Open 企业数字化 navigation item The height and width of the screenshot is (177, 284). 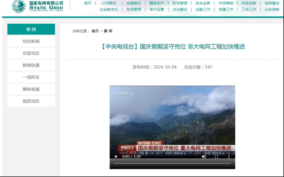[x=109, y=9]
